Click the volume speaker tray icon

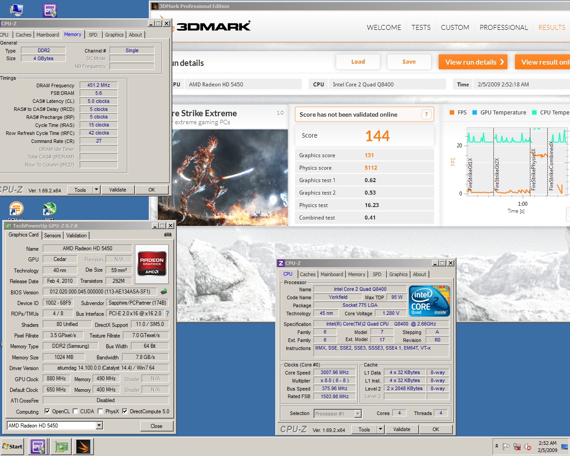click(x=528, y=447)
